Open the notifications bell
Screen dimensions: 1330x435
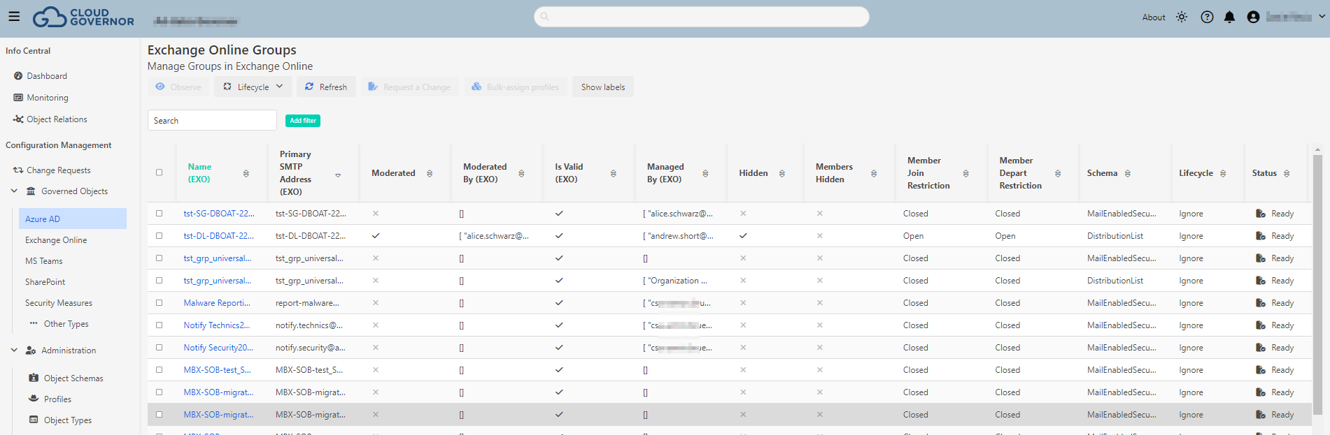1229,17
